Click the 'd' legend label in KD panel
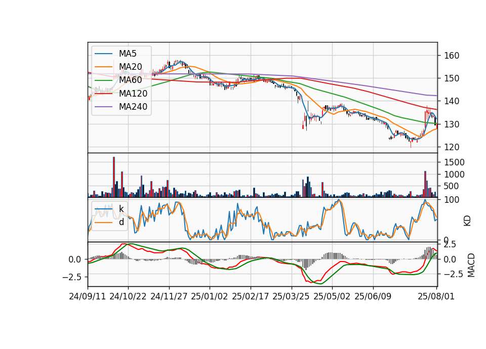The width and height of the screenshot is (486, 349). coord(121,222)
